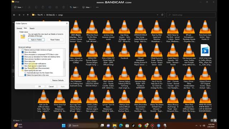Click All Data (E:) in the breadcrumb
This screenshot has width=229, height=129.
[x=50, y=15]
